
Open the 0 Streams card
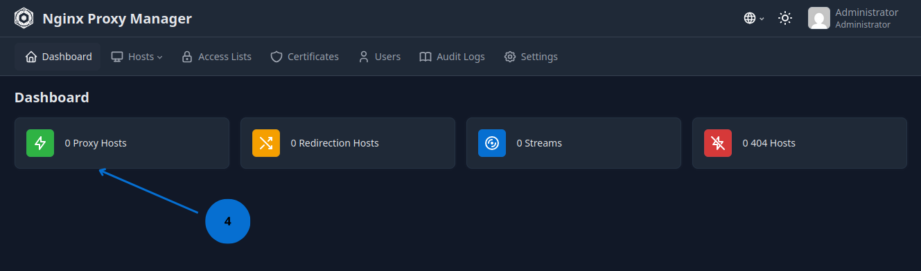pos(574,143)
